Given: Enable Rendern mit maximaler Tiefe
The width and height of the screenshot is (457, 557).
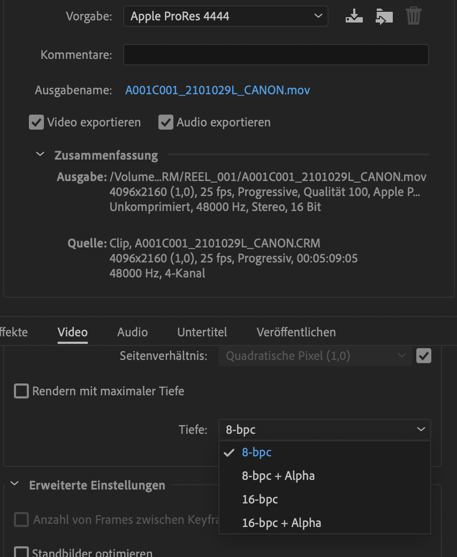Looking at the screenshot, I should (x=21, y=391).
